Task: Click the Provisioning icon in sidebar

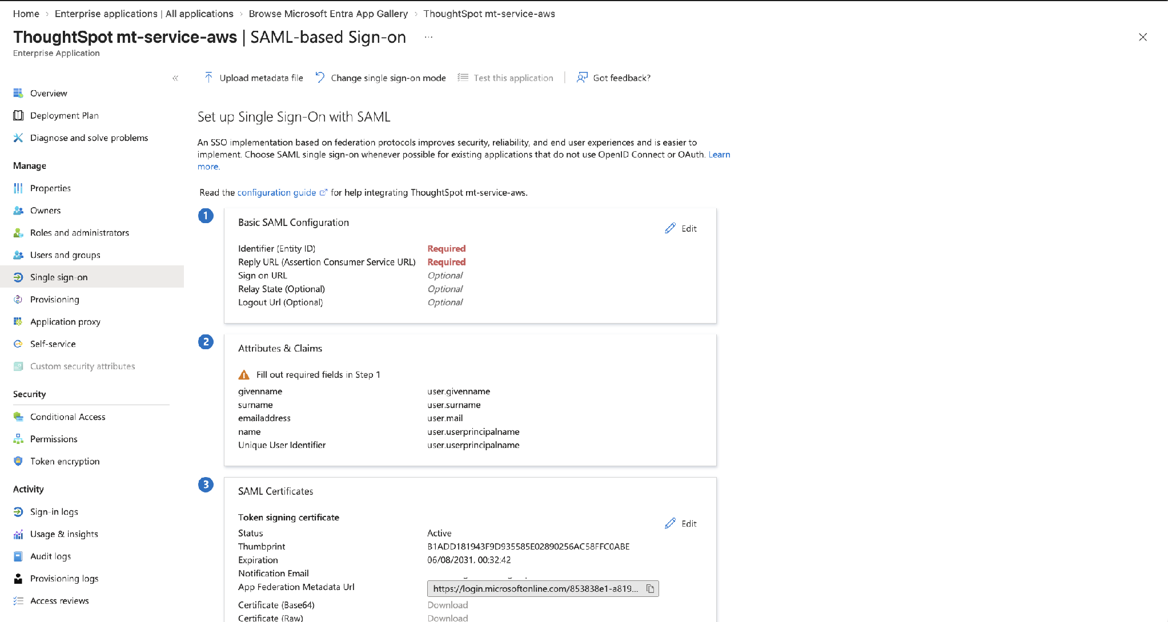Action: 18,299
